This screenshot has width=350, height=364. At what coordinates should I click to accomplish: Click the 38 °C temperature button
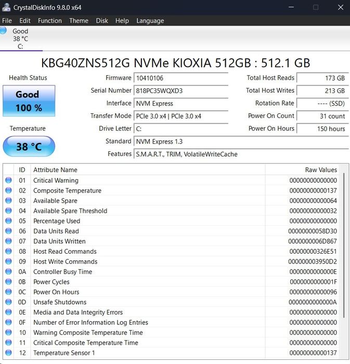[29, 146]
